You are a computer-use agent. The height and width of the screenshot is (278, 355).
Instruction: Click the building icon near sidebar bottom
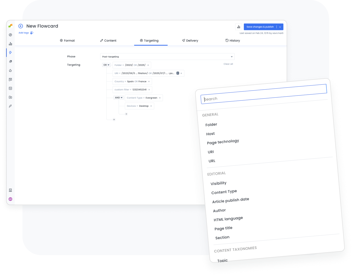pyautogui.click(x=10, y=190)
